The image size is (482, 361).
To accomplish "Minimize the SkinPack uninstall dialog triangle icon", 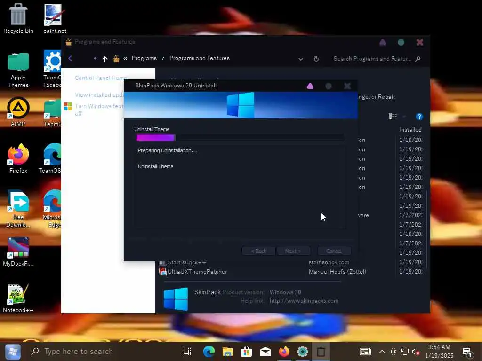I will tap(310, 86).
